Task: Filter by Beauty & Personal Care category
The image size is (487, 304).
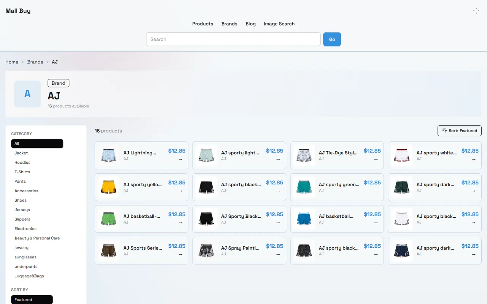Action: tap(37, 238)
